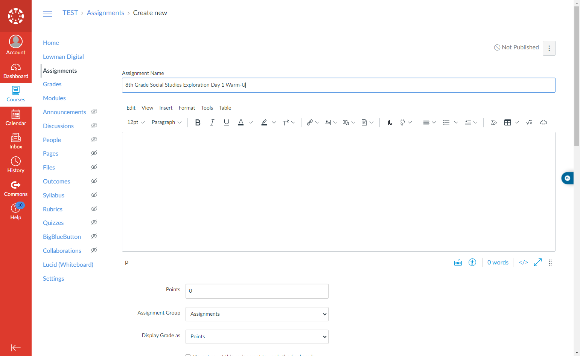Click the background highlight color icon
Screen dimensions: 580x356
tap(264, 122)
